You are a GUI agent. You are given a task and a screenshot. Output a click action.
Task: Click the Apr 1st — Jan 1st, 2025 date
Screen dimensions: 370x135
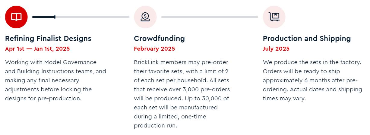click(37, 49)
